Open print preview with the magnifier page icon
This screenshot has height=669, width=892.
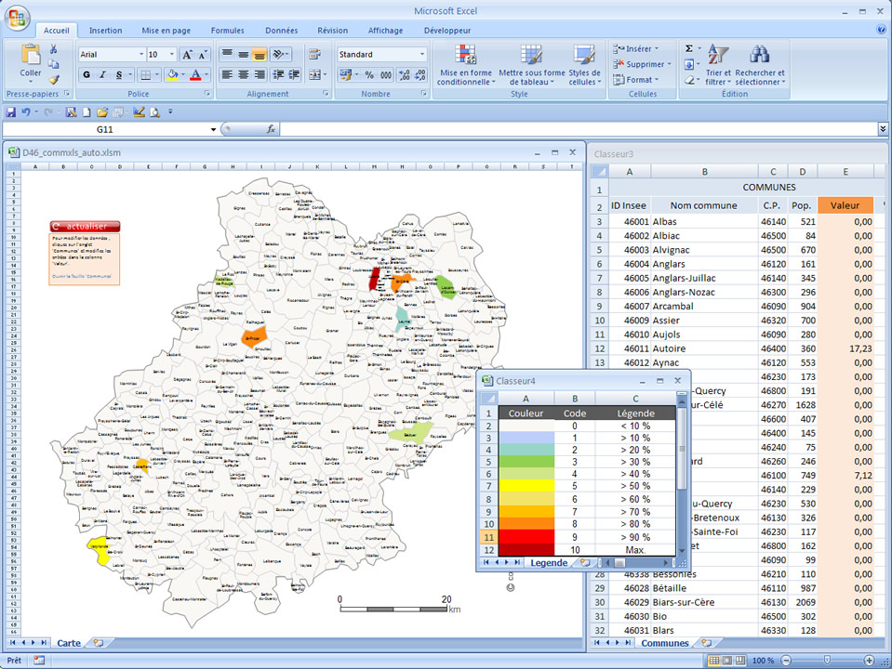point(154,112)
